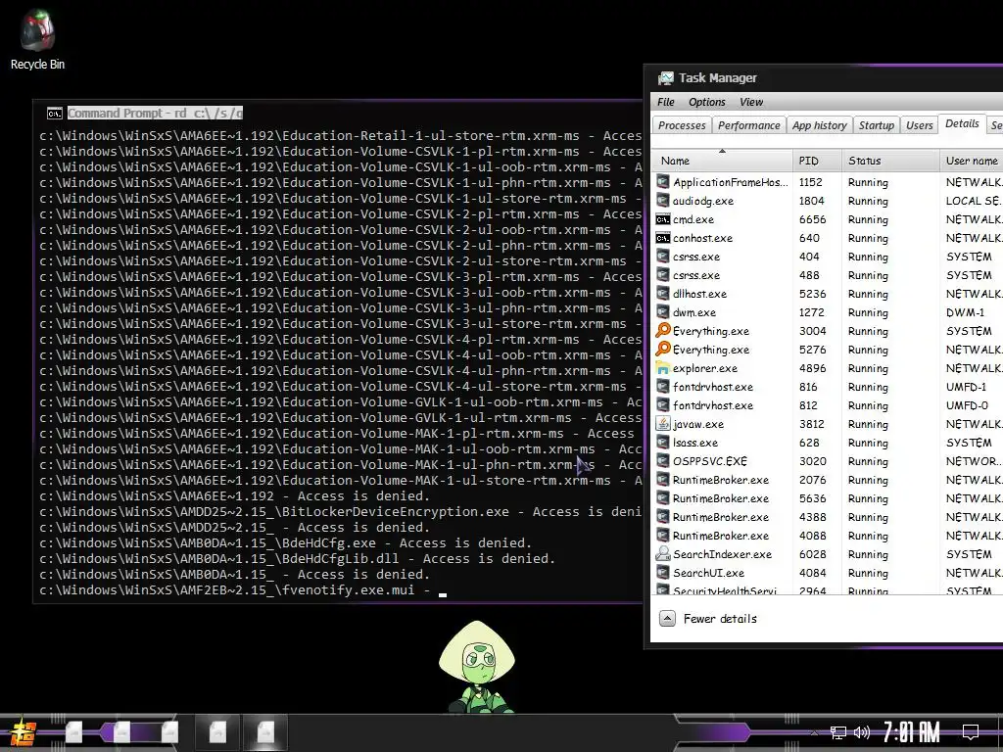
Task: Switch to the Performance tab
Action: 749,125
